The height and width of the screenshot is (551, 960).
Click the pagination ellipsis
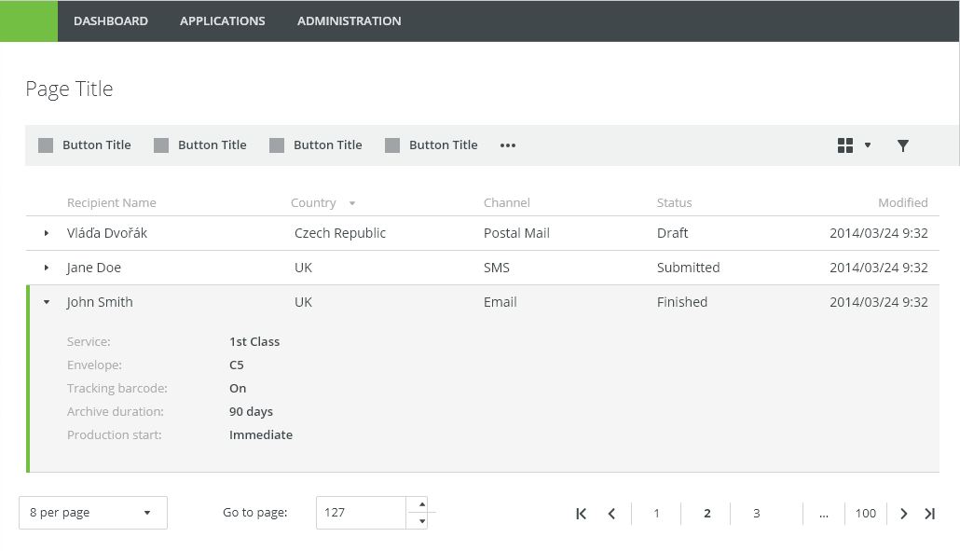click(x=824, y=514)
